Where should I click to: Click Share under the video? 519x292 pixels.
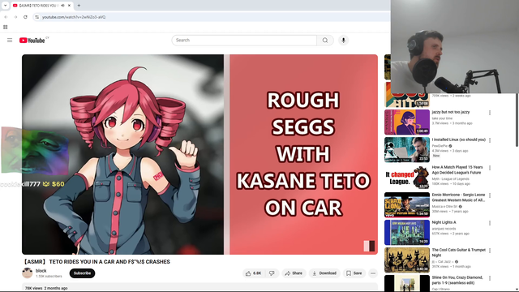294,273
